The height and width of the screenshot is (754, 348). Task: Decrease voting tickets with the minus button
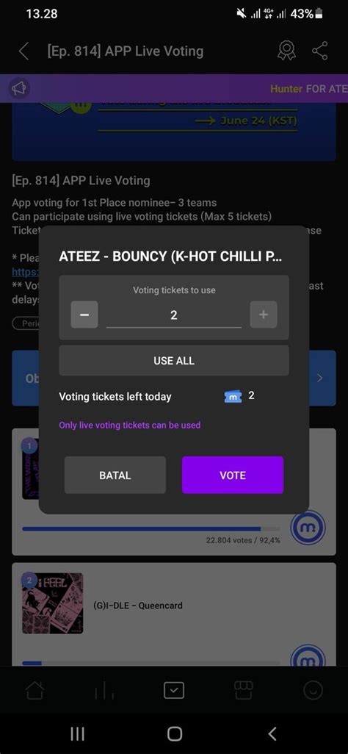click(84, 315)
